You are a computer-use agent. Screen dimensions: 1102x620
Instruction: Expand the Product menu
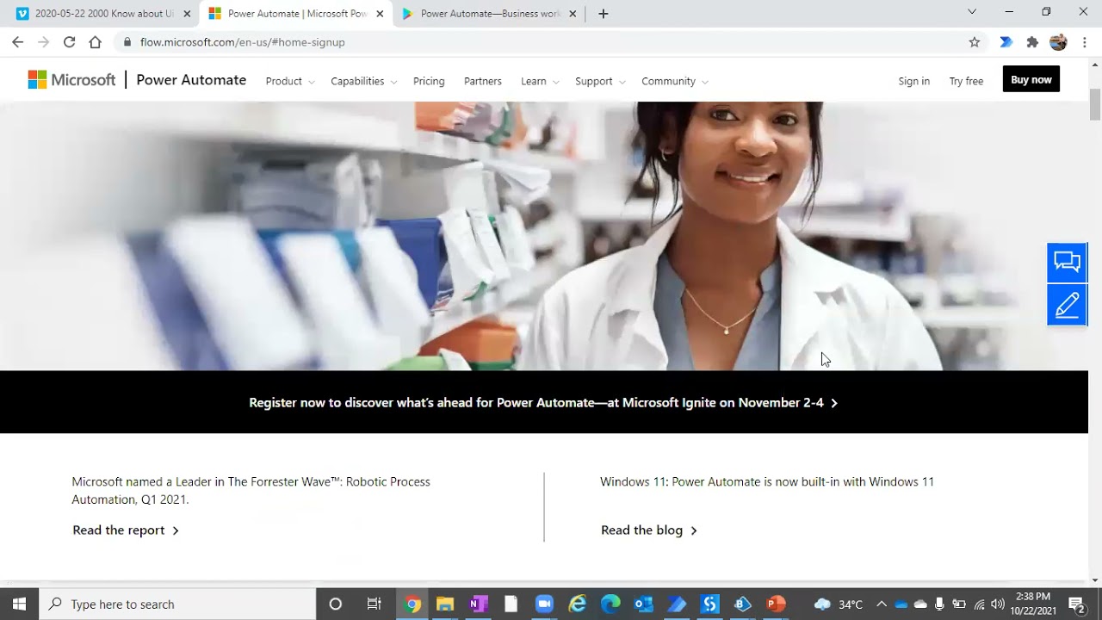tap(290, 81)
